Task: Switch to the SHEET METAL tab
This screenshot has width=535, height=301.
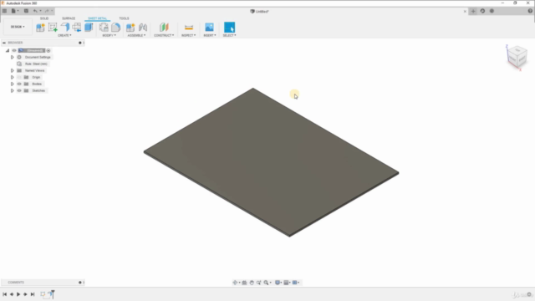Action: pyautogui.click(x=97, y=18)
